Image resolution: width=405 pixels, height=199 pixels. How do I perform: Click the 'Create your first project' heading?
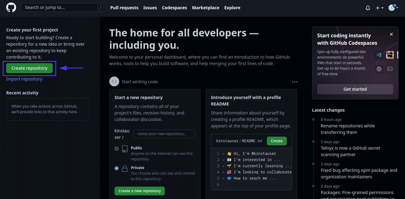point(32,30)
